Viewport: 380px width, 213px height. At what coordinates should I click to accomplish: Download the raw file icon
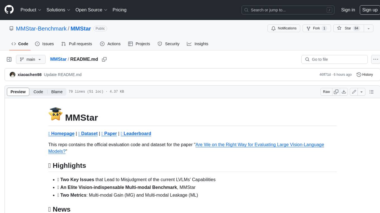pos(344,92)
